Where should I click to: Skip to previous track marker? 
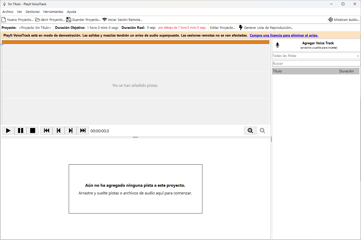(x=59, y=131)
